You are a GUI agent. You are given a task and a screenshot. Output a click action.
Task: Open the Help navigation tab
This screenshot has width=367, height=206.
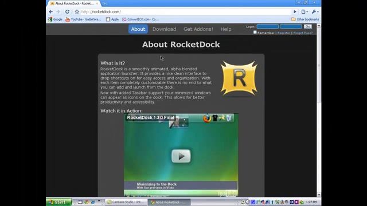226,29
